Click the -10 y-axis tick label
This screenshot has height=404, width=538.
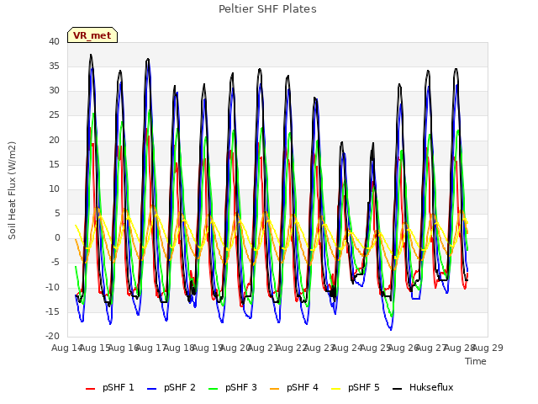53,288
